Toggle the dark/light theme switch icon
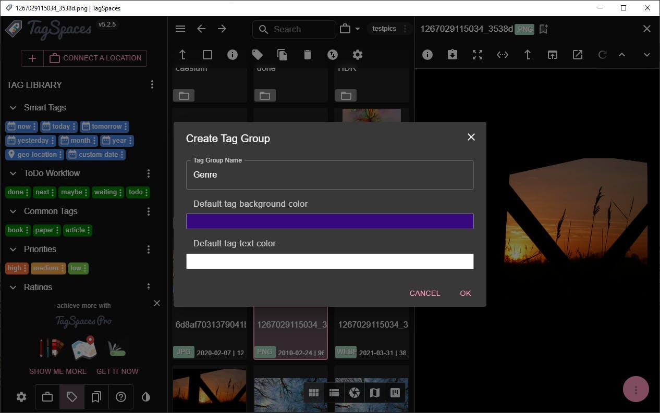 tap(146, 397)
